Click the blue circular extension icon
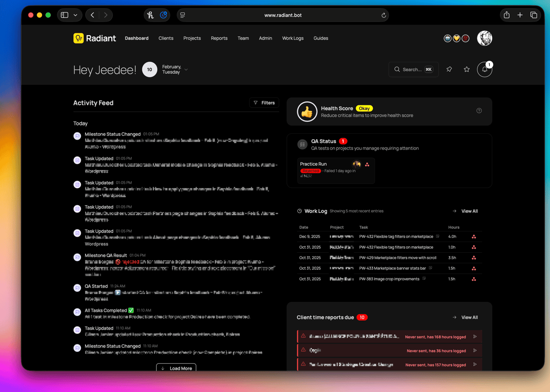This screenshot has width=550, height=392. pos(163,15)
